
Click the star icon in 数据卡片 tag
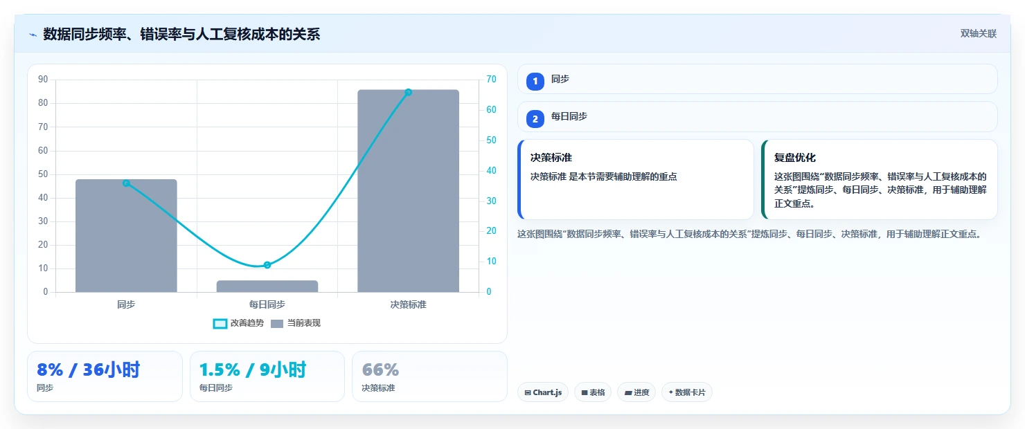pos(670,392)
